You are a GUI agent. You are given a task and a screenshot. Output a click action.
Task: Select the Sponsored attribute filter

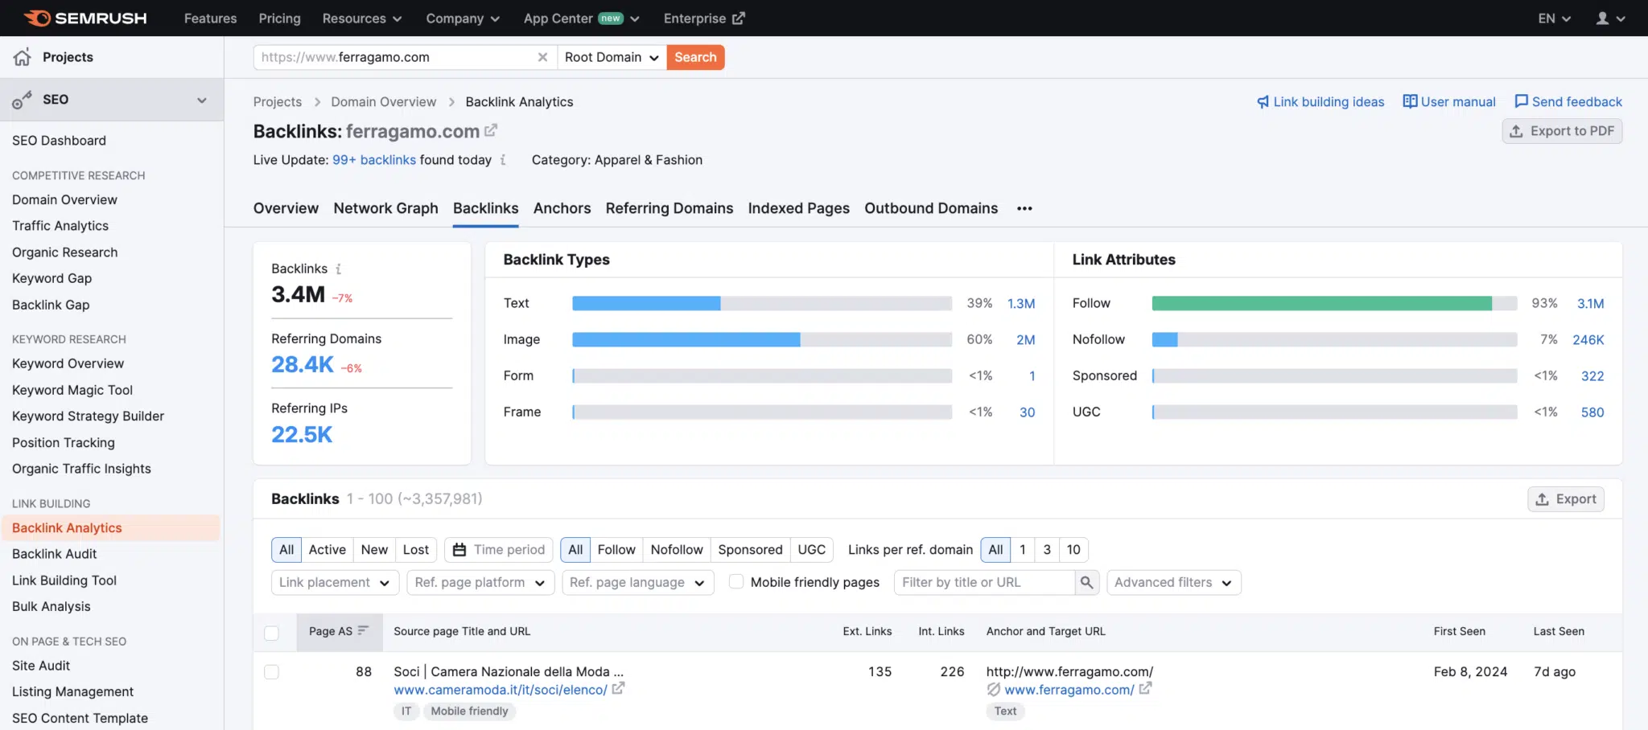750,550
